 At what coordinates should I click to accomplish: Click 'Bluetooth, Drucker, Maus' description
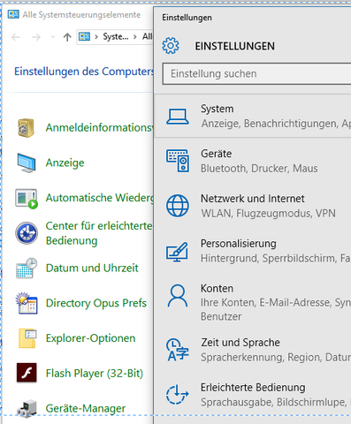coord(259,169)
